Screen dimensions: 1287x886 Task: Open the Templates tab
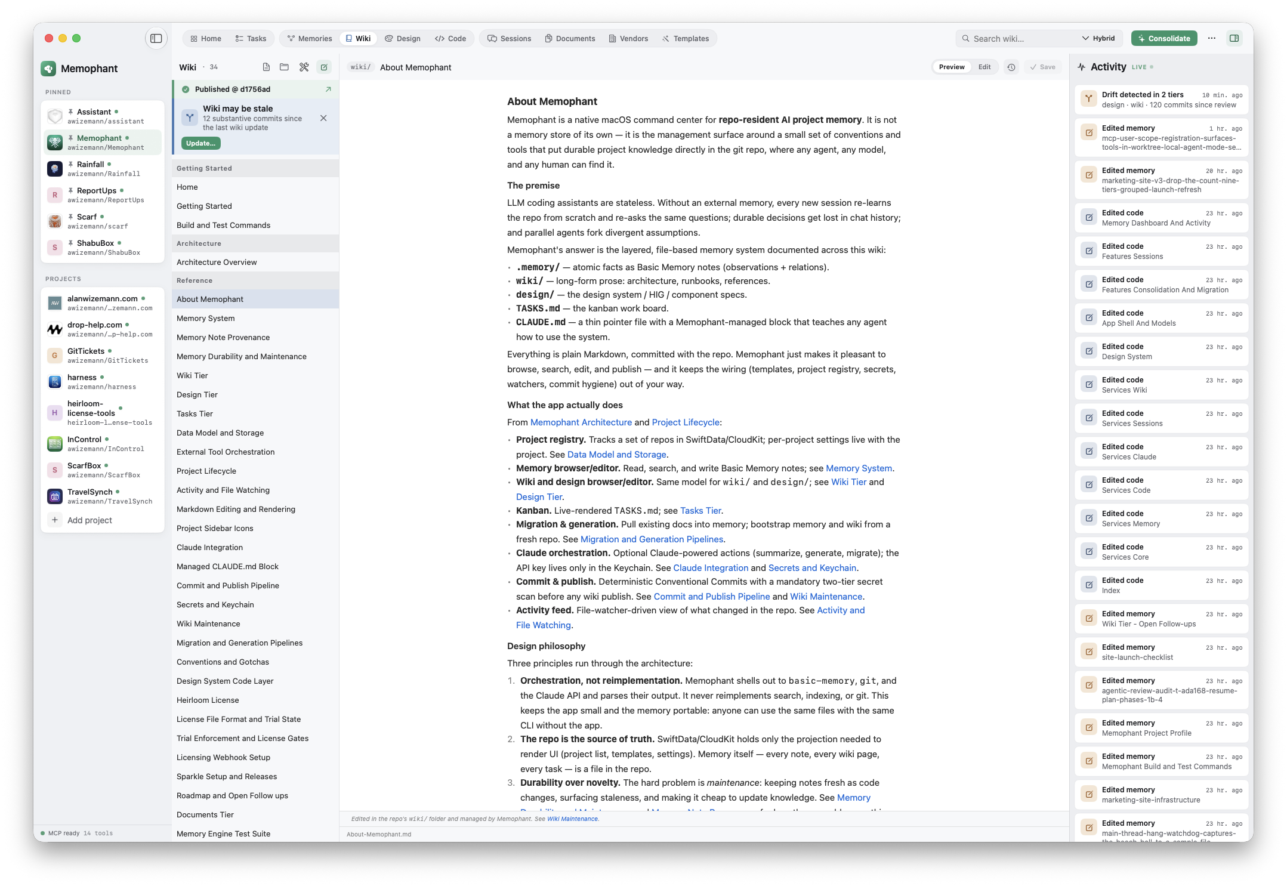[686, 38]
